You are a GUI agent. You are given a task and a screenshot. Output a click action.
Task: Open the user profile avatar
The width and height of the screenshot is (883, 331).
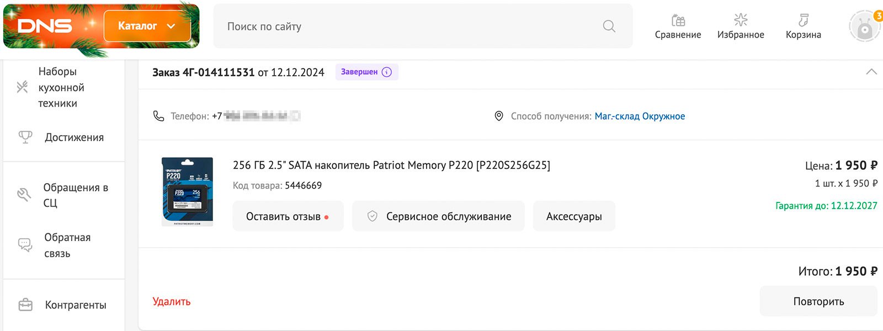(865, 26)
